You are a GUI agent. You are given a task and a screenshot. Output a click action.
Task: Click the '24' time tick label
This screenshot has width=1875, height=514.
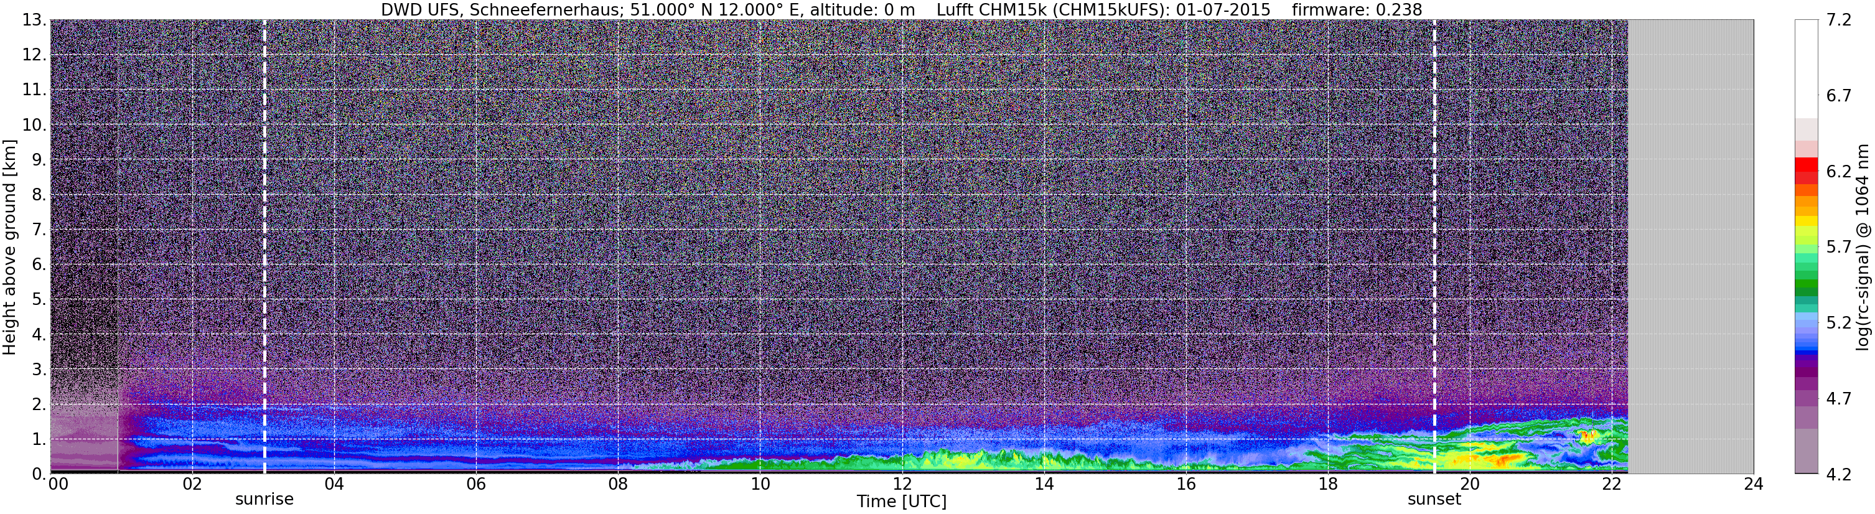pos(1754,484)
